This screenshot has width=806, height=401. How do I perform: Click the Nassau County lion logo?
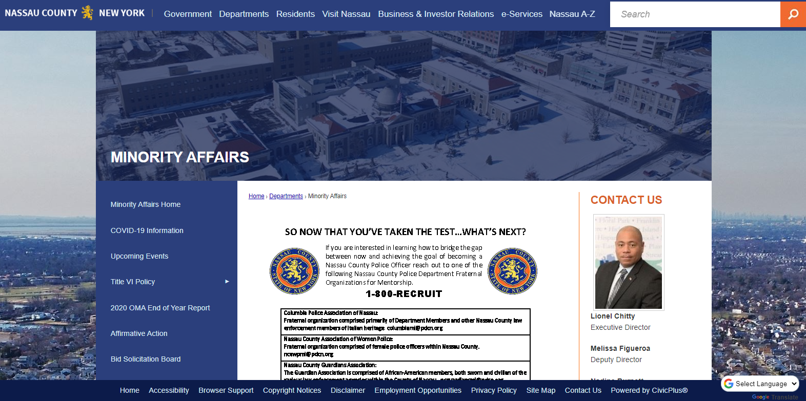88,13
